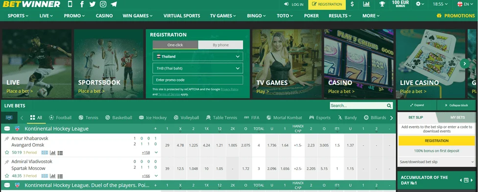Filter live bets by Table Tennis
This screenshot has height=192, width=478.
[x=222, y=117]
